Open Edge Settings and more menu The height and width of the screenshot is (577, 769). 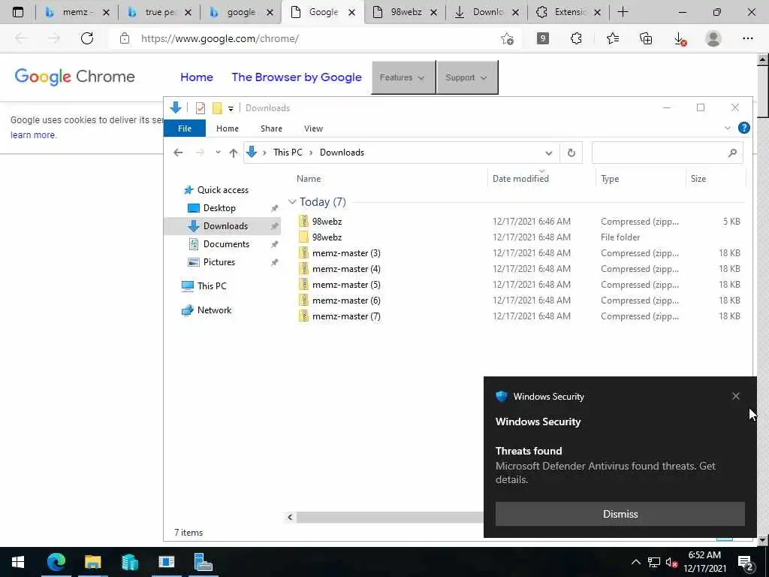click(747, 38)
